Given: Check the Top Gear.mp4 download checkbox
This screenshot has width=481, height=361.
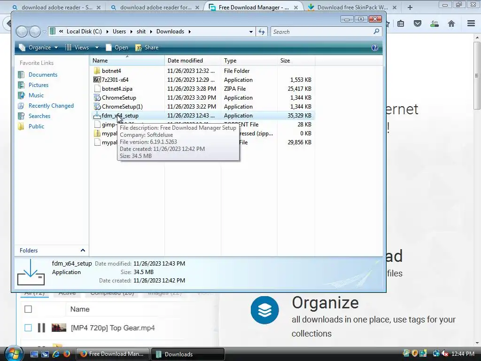Looking at the screenshot, I should pos(28,328).
